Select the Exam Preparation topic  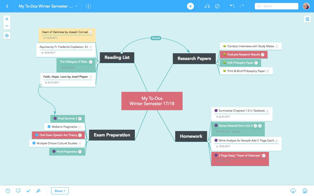pyautogui.click(x=112, y=135)
